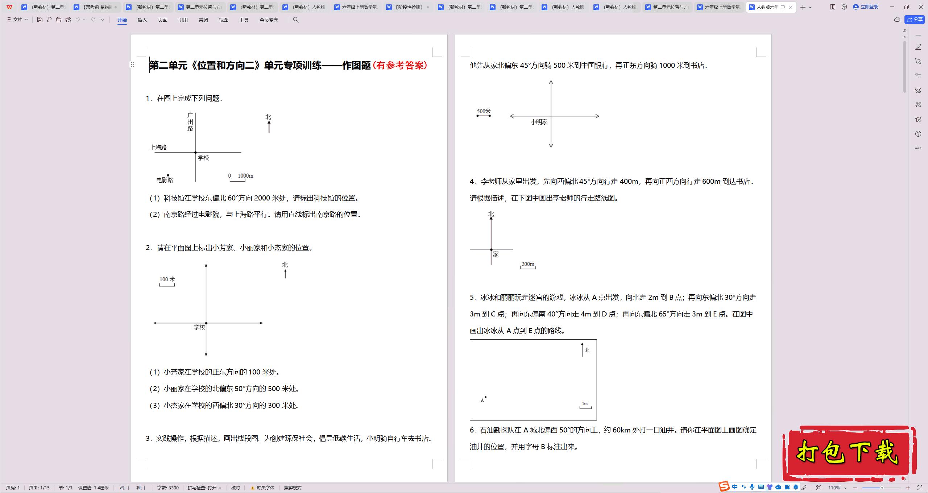
Task: Click the 兼容模式 status bar entry
Action: [293, 488]
